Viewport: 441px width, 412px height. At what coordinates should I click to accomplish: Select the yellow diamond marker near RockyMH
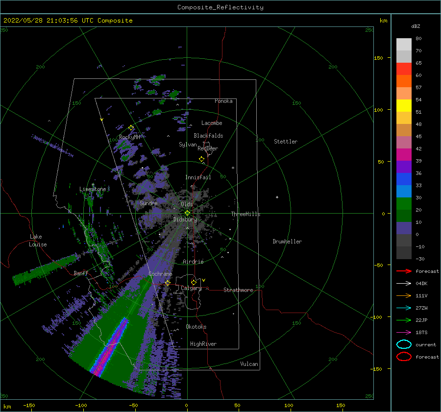tap(131, 128)
